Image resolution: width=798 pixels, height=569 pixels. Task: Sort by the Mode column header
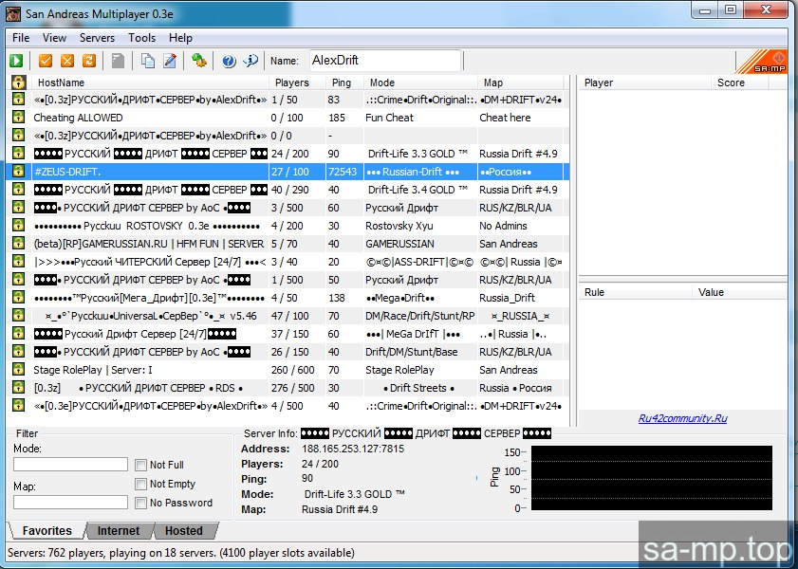pyautogui.click(x=421, y=83)
